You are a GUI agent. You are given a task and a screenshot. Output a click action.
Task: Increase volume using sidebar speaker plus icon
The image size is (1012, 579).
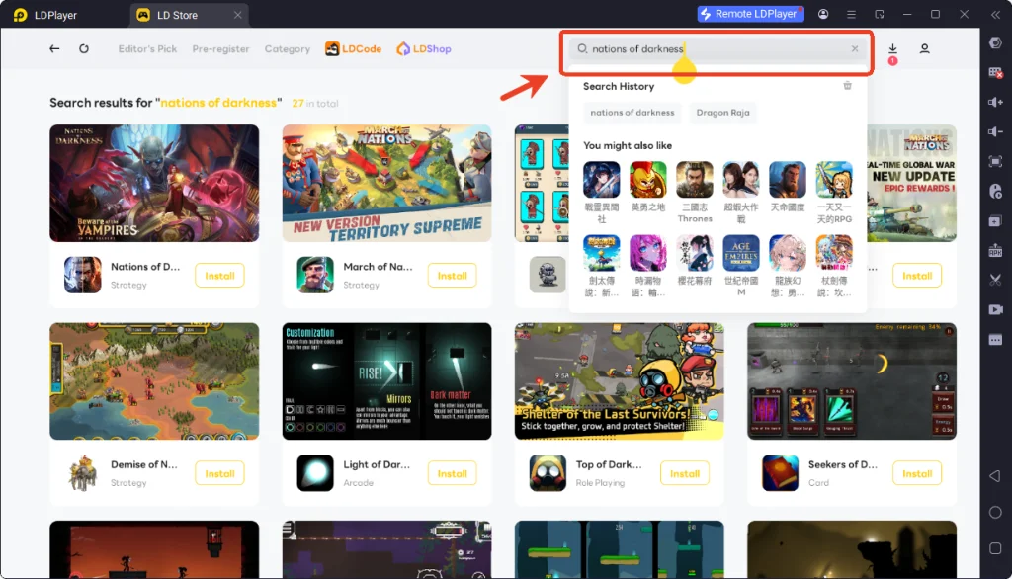[x=995, y=102]
